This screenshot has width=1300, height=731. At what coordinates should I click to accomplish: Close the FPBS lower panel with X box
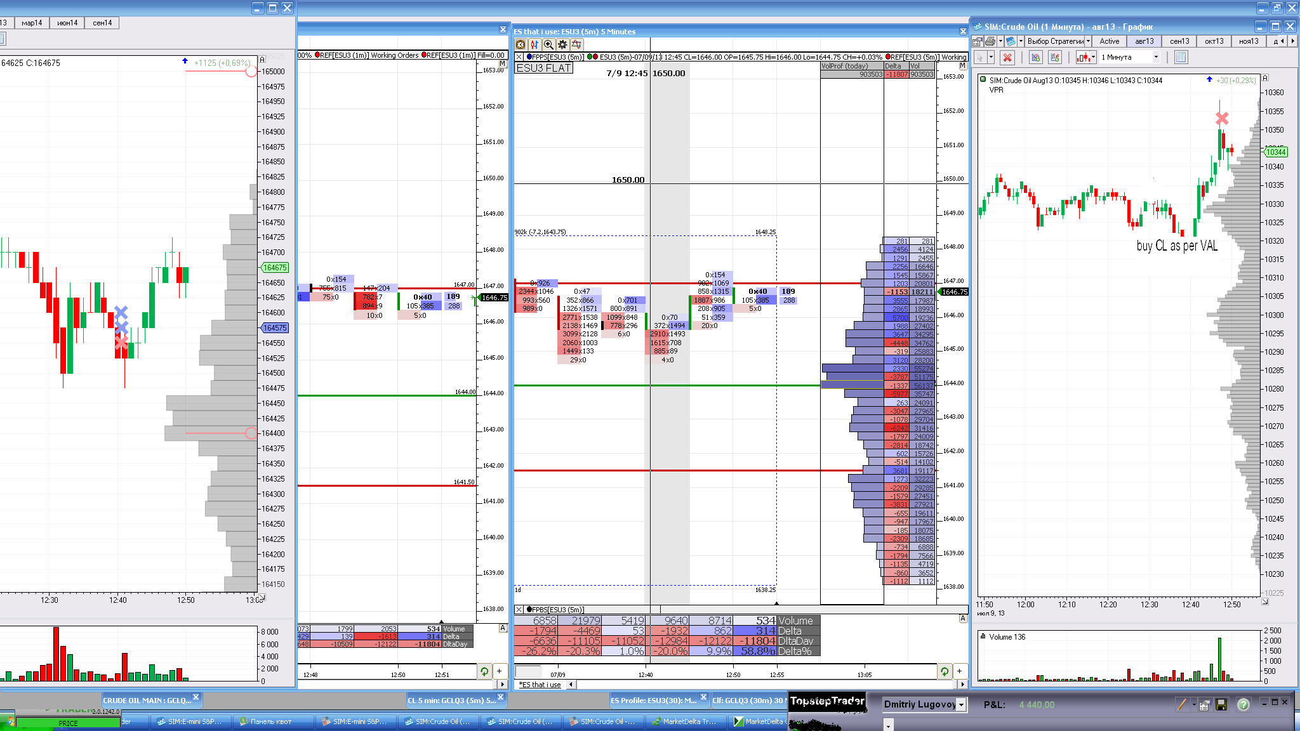pos(519,610)
